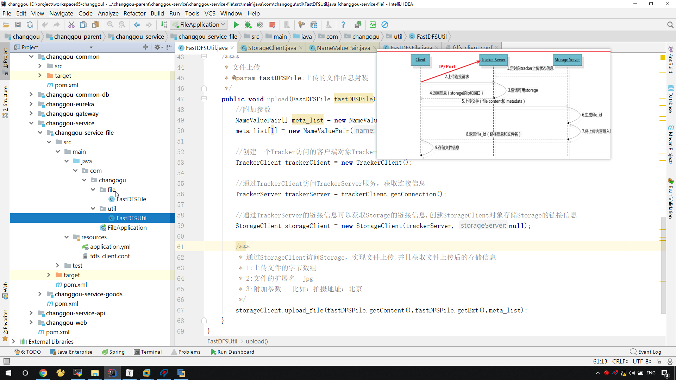Open Maven Projects side panel

point(671,144)
